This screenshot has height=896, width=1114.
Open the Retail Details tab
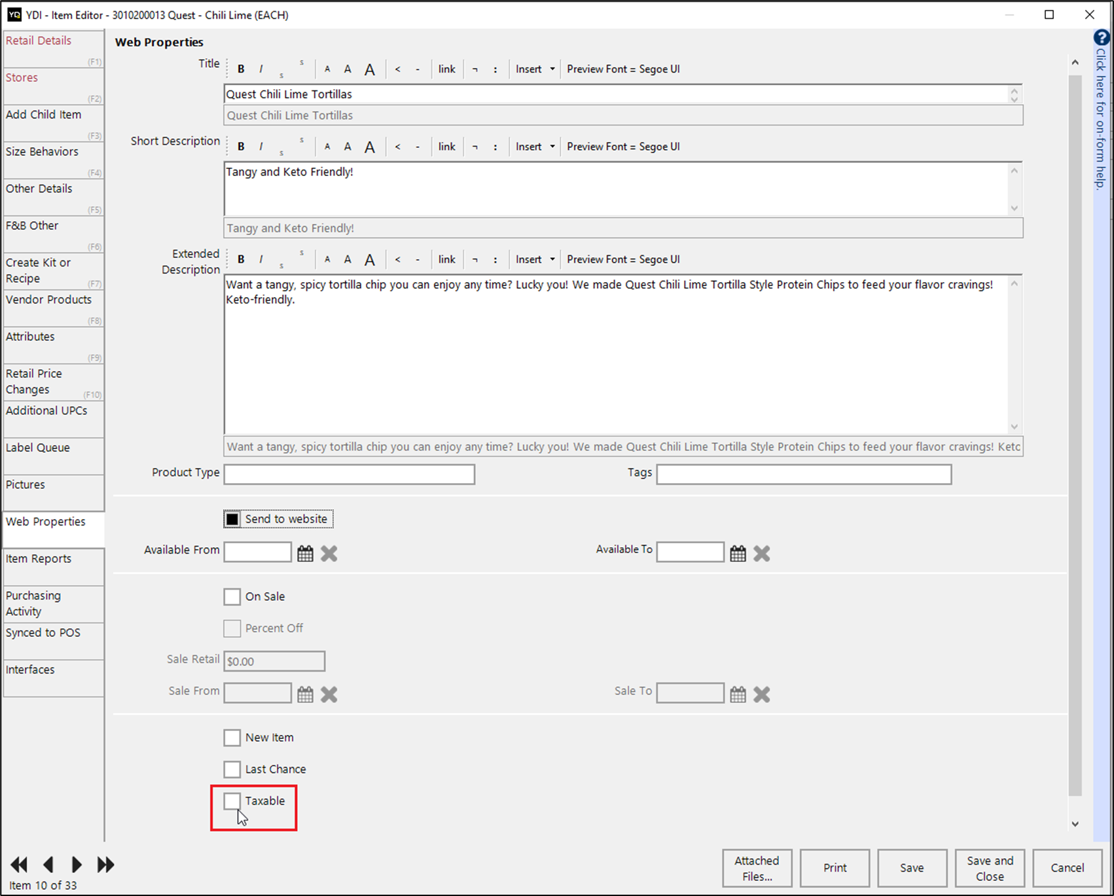coord(53,48)
